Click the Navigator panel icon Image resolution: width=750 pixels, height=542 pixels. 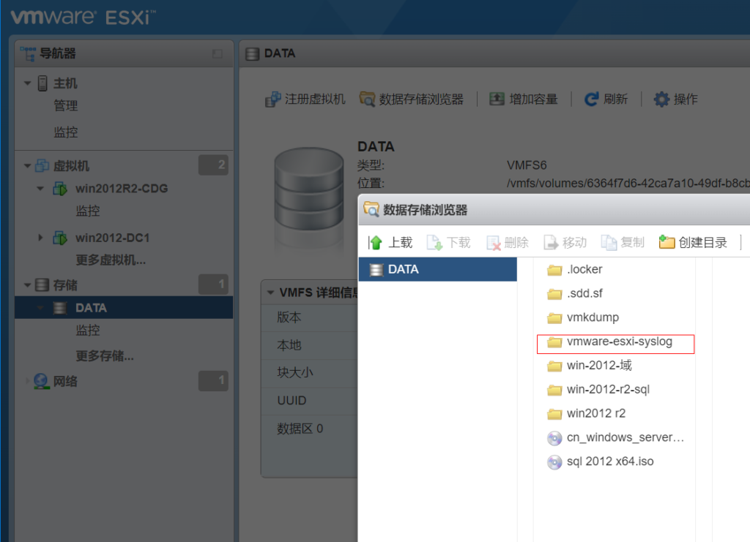pyautogui.click(x=28, y=53)
